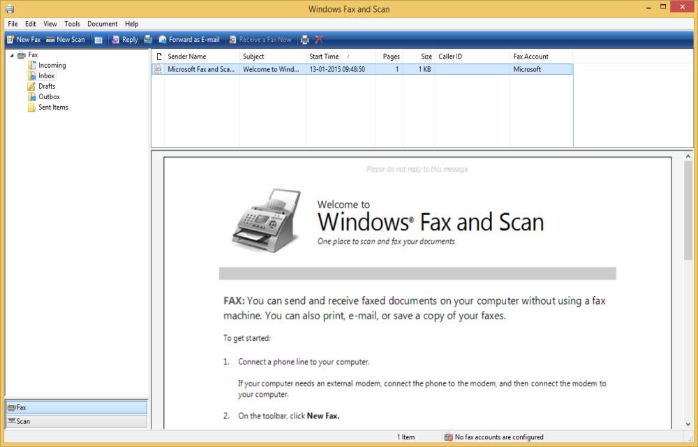The image size is (698, 447).
Task: Click the preview scrollbar down arrow
Action: click(688, 424)
